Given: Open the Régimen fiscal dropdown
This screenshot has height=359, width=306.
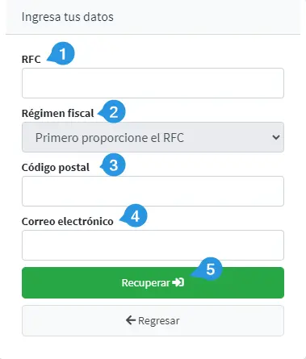Looking at the screenshot, I should tap(153, 137).
